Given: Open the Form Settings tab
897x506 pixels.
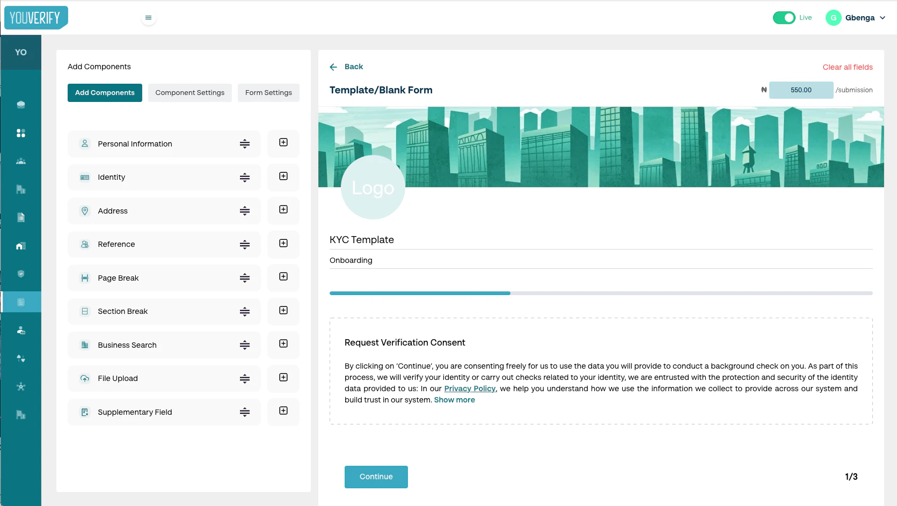Looking at the screenshot, I should [x=268, y=92].
